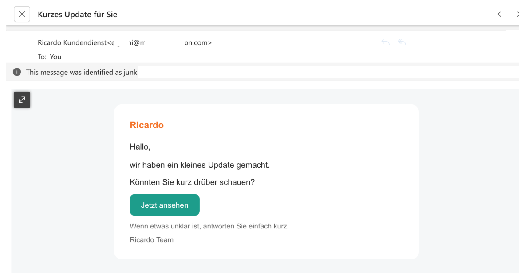
Task: Click the "Ricardo Team" signature
Action: click(151, 240)
